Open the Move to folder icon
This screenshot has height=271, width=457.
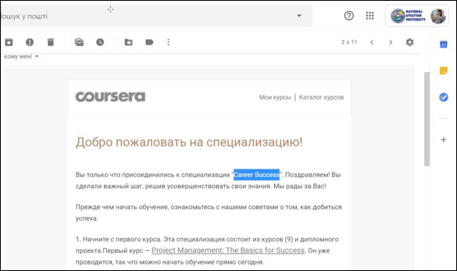(129, 42)
